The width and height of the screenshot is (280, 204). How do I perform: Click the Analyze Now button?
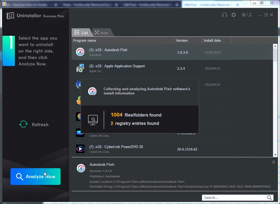click(x=35, y=176)
